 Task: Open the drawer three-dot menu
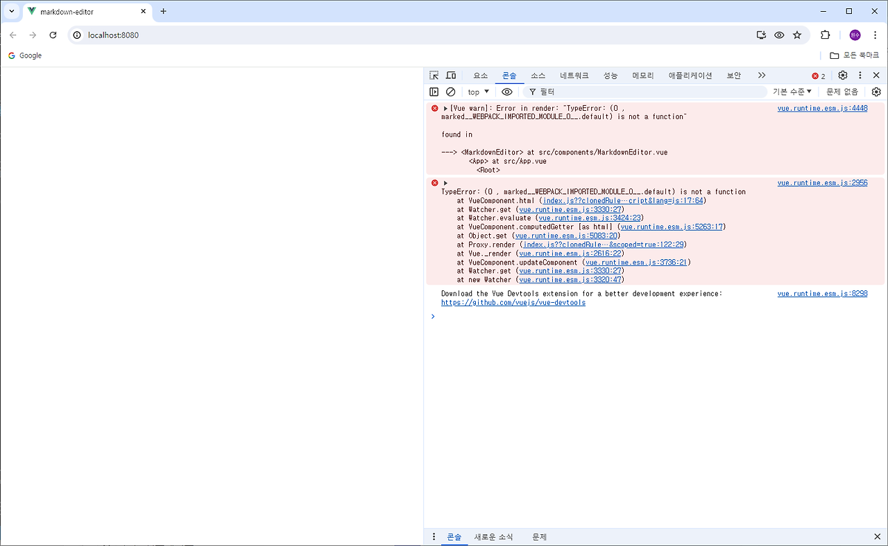pos(434,537)
